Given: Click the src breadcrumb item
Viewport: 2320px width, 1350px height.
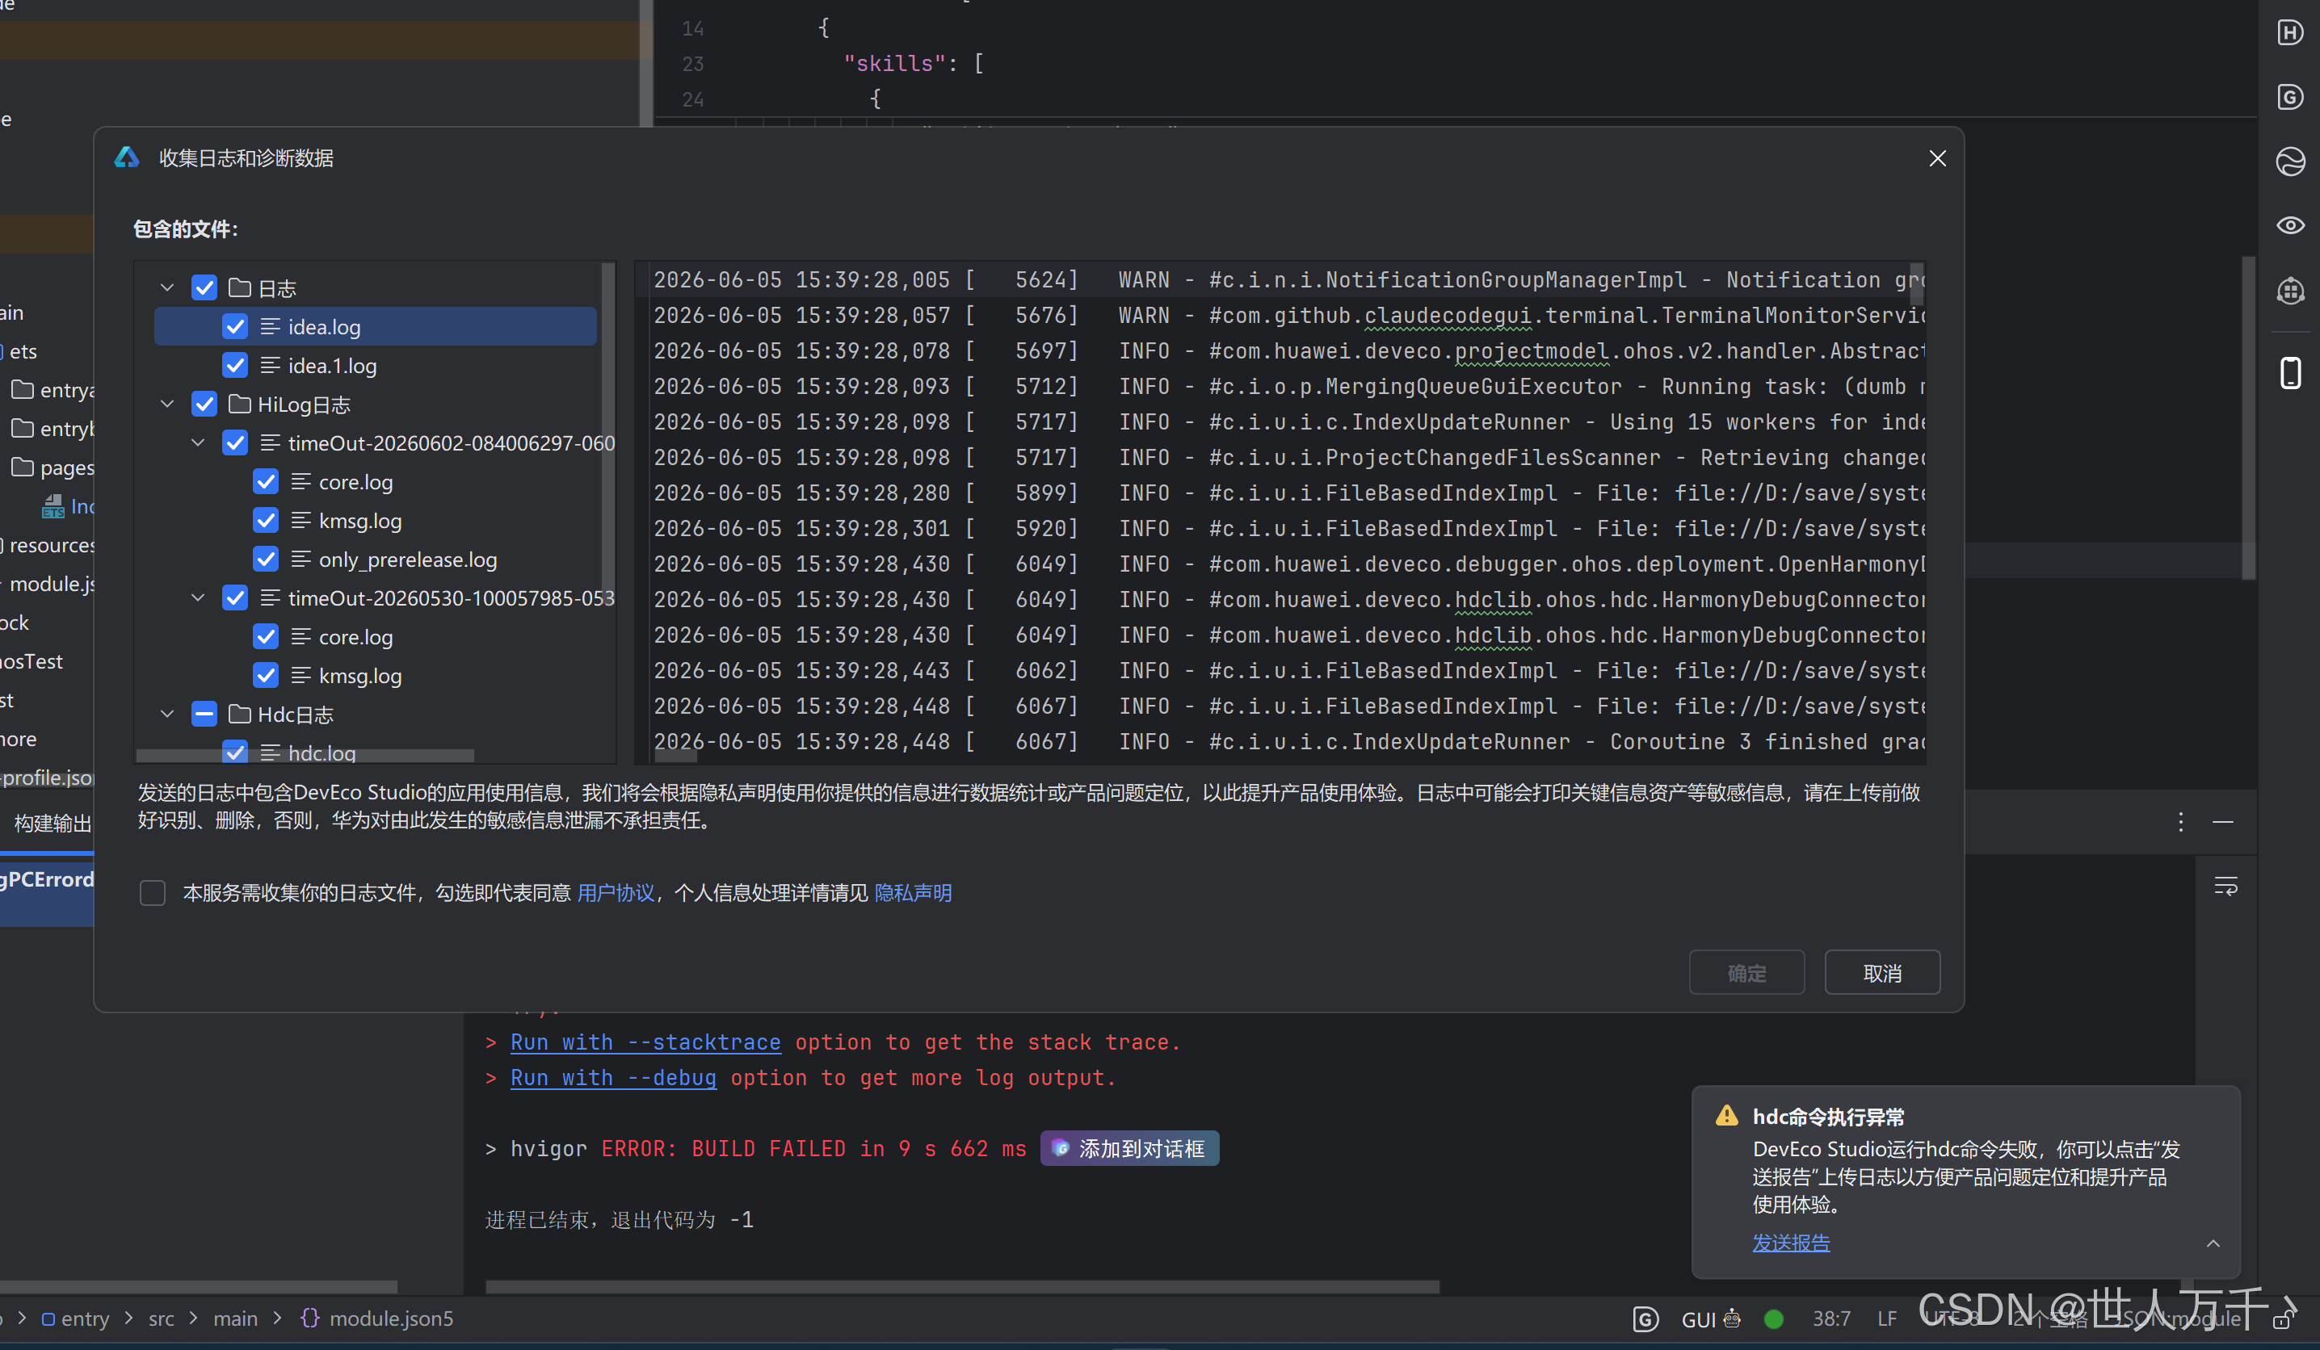Looking at the screenshot, I should 161,1319.
